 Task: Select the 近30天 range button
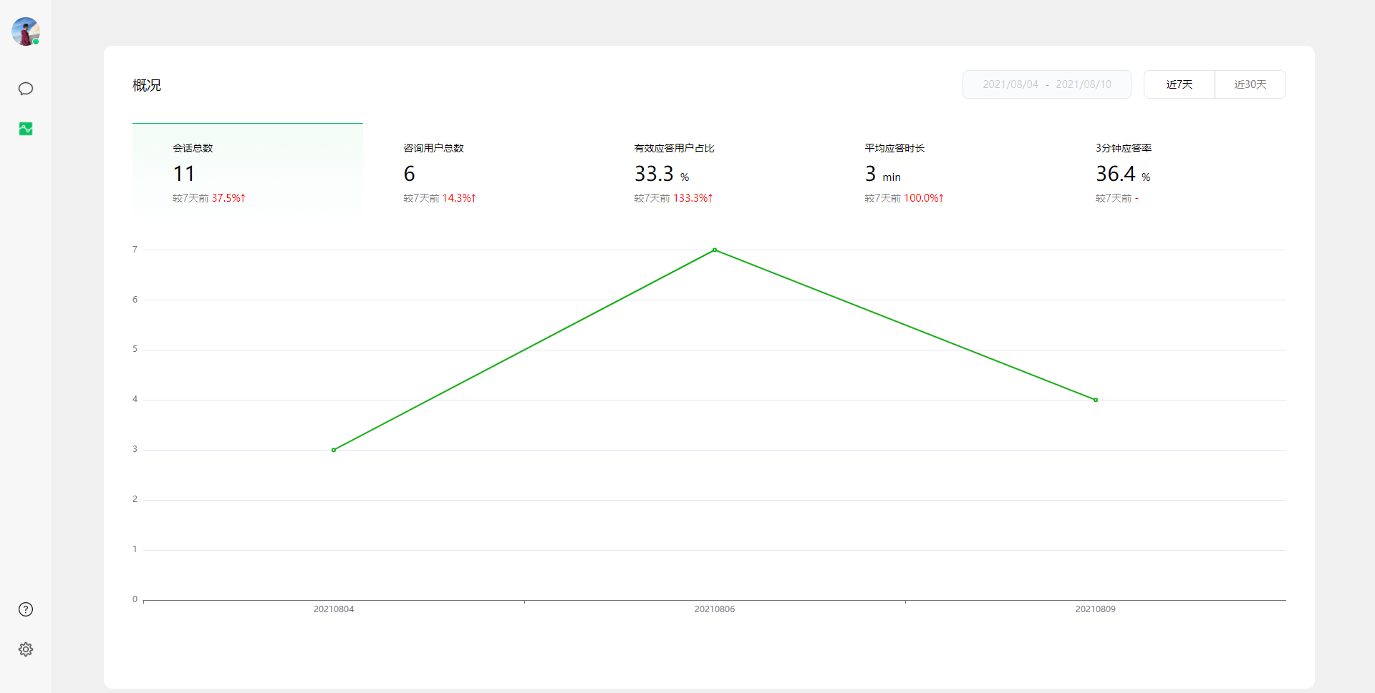coord(1250,84)
